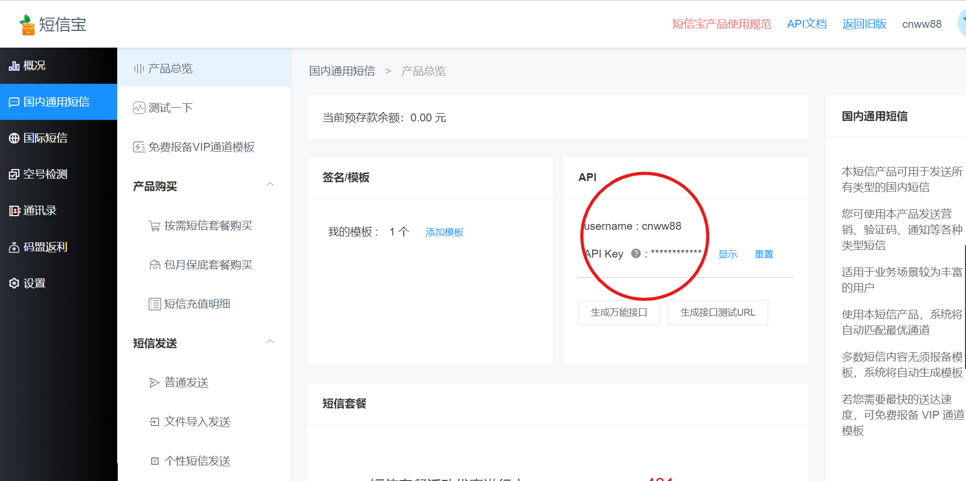Image resolution: width=966 pixels, height=481 pixels.
Task: Click the 短信充值明细 list icon
Action: point(154,304)
